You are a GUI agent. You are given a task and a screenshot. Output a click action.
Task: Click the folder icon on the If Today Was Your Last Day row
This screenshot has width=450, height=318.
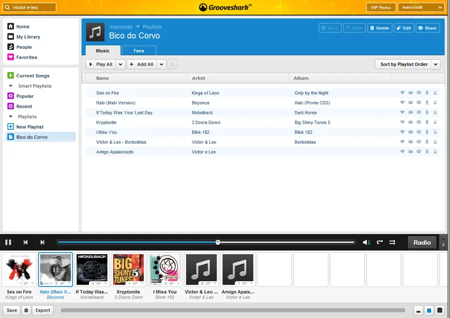pyautogui.click(x=410, y=112)
